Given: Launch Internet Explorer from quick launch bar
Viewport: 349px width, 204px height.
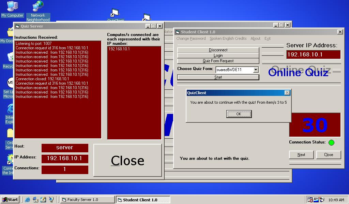Looking at the screenshot, I should point(28,200).
